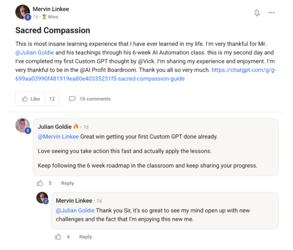Open Mervin Linkee's profile name at top
The height and width of the screenshot is (250, 293).
coord(51,9)
